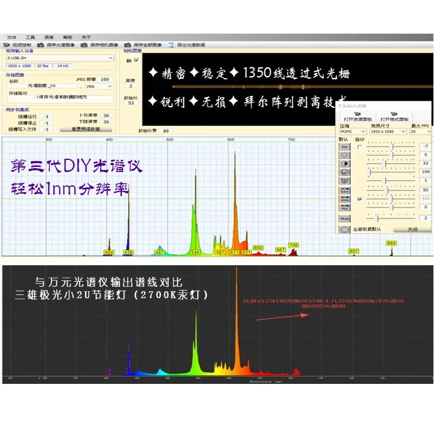Click the 869 peak marker label
Image resolution: width=434 pixels, height=434 pixels.
(x=391, y=243)
